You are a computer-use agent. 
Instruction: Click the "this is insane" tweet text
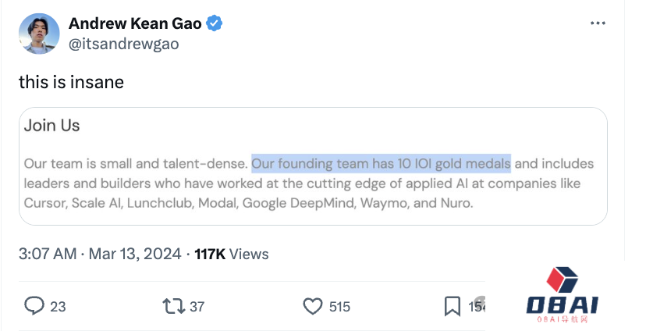coord(71,81)
